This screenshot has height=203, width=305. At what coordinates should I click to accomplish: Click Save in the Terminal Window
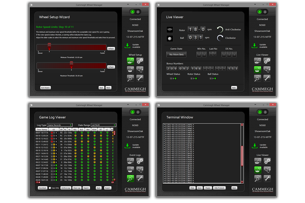click(200, 188)
